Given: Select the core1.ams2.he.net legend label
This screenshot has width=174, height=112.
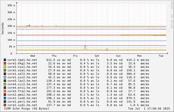Looking at the screenshot, I should (x=22, y=95).
